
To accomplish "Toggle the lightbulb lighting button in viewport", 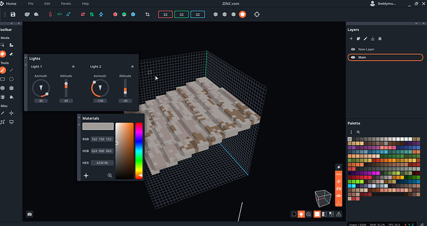I will coord(301,214).
